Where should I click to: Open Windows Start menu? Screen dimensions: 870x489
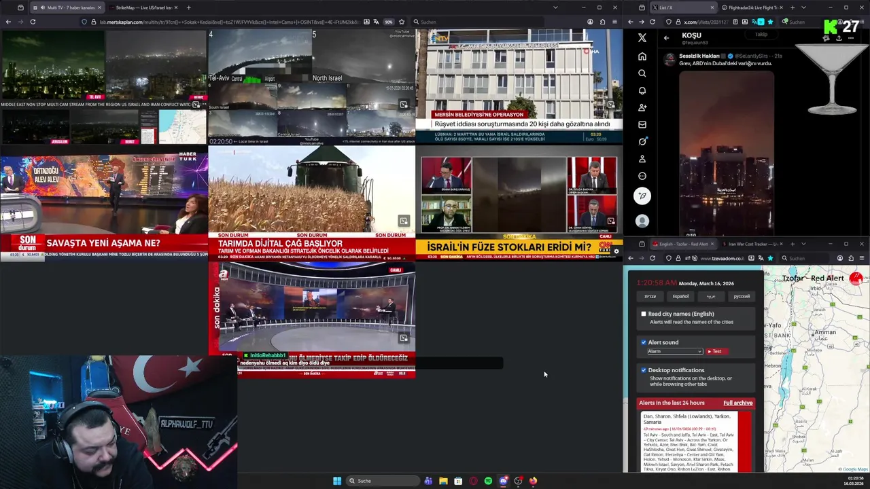(337, 481)
